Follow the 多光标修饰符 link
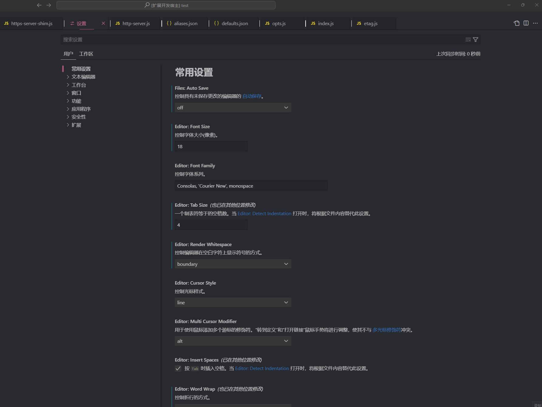542x407 pixels. pyautogui.click(x=387, y=330)
